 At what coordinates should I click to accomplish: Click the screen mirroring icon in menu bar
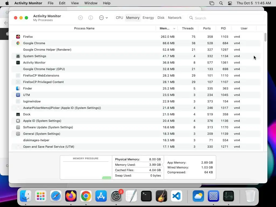[x=212, y=3]
